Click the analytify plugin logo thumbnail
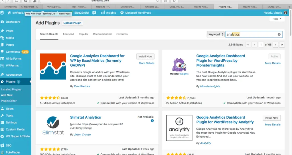The height and width of the screenshot is (155, 292). click(x=179, y=128)
